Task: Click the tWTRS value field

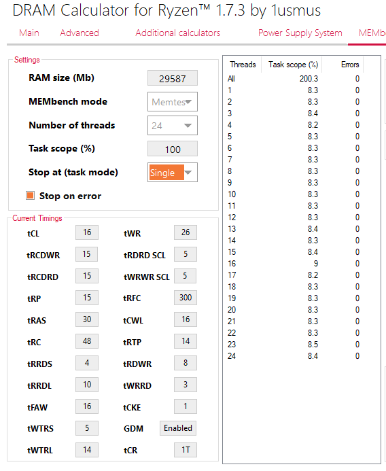Action: 87,428
